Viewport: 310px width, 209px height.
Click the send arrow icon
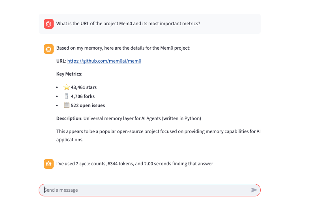(254, 190)
